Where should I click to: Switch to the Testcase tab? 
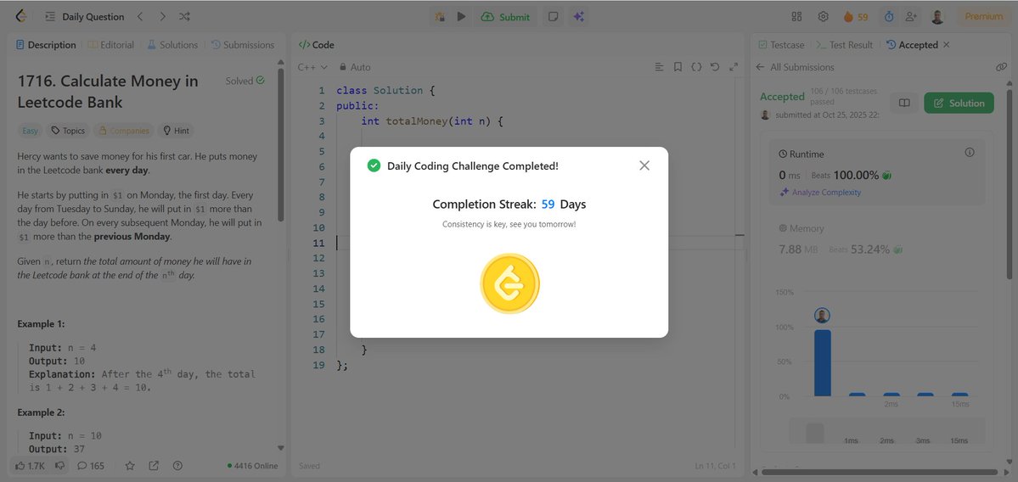click(x=781, y=45)
